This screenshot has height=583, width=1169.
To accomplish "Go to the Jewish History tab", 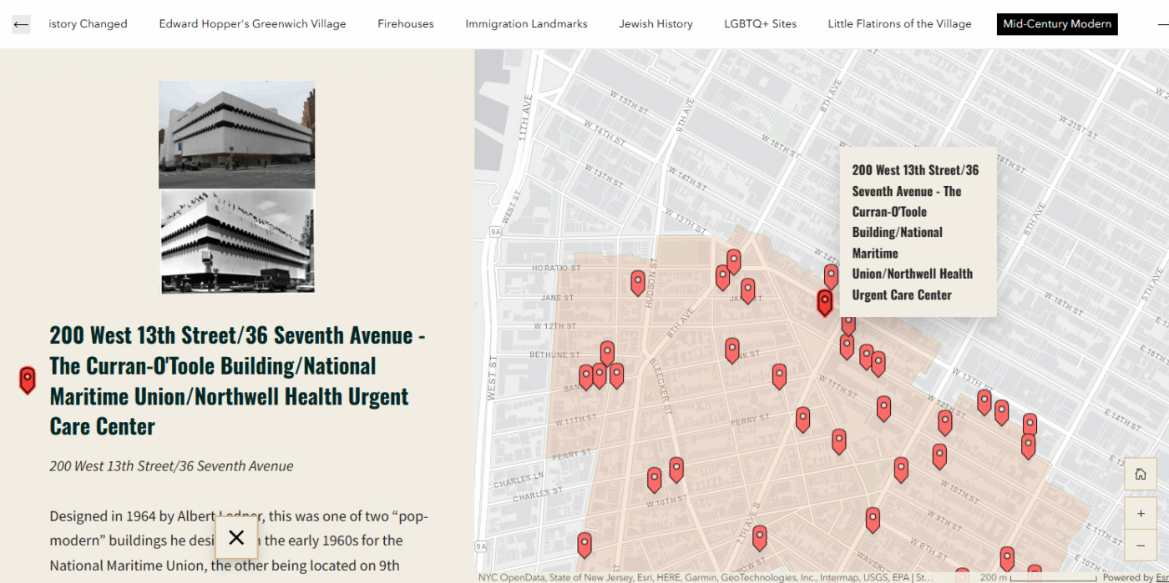I will (655, 24).
